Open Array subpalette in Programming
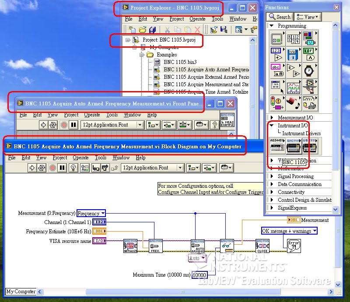The height and width of the screenshot is (302, 350). coord(294,38)
